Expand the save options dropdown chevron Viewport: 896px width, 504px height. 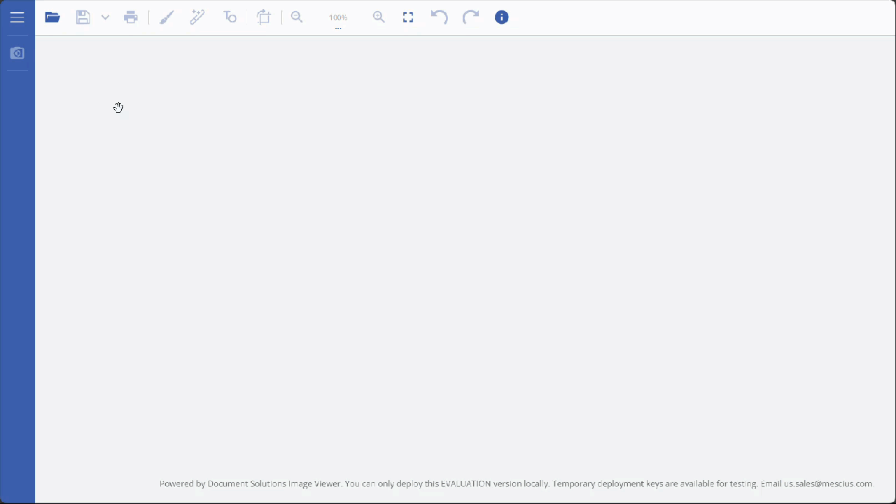point(105,17)
